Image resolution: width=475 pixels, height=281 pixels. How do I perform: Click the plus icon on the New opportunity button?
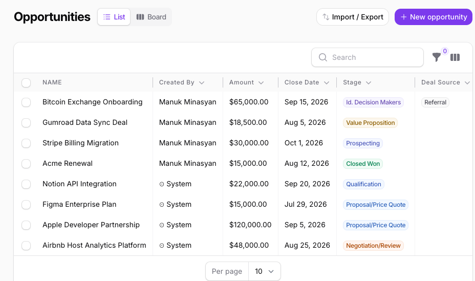(403, 17)
